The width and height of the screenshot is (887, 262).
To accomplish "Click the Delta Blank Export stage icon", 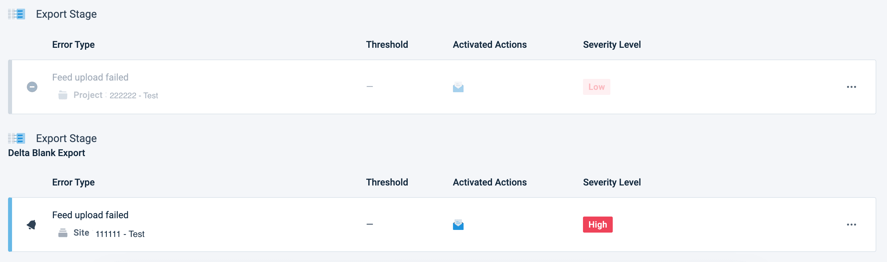I will (x=16, y=138).
